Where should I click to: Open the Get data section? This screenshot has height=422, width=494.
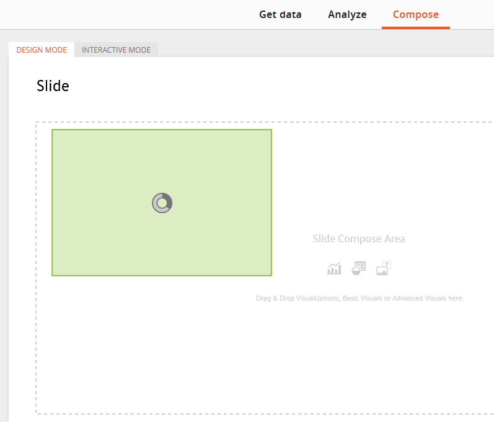[280, 14]
